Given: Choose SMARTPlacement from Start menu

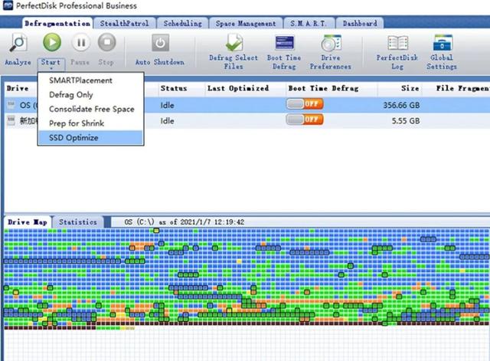Looking at the screenshot, I should pos(80,80).
